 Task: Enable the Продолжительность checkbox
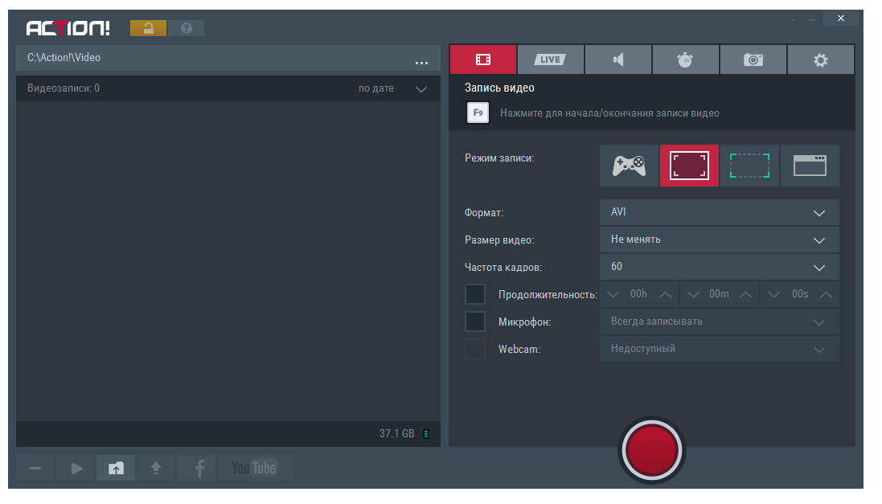click(x=475, y=294)
